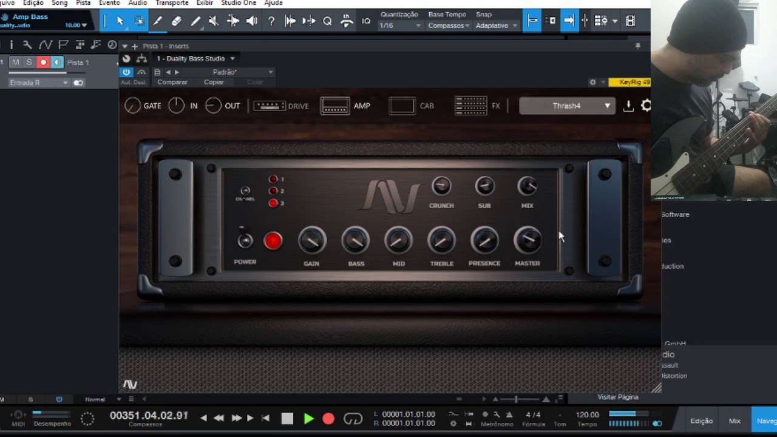Image resolution: width=777 pixels, height=437 pixels.
Task: Open the FX rack section
Action: pyautogui.click(x=478, y=106)
